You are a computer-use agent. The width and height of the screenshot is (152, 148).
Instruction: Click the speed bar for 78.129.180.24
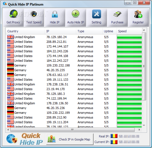tap(129, 37)
